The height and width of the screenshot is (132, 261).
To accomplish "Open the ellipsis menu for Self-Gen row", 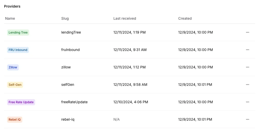I will (x=247, y=85).
